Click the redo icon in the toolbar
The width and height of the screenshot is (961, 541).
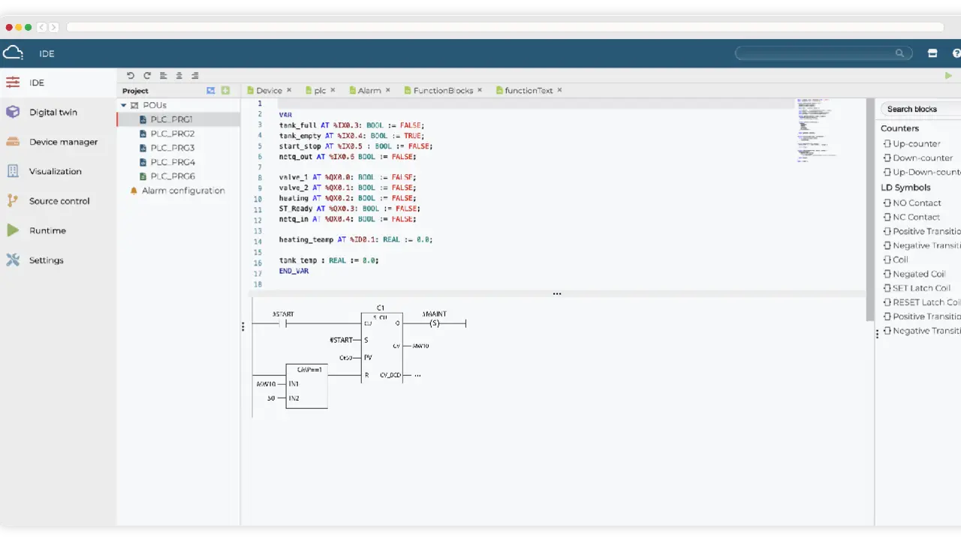(147, 76)
